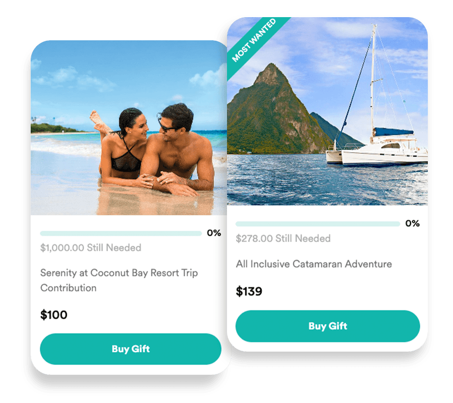Click the Coconut Bay contribution progress bar
Image resolution: width=453 pixels, height=403 pixels.
[x=121, y=233]
